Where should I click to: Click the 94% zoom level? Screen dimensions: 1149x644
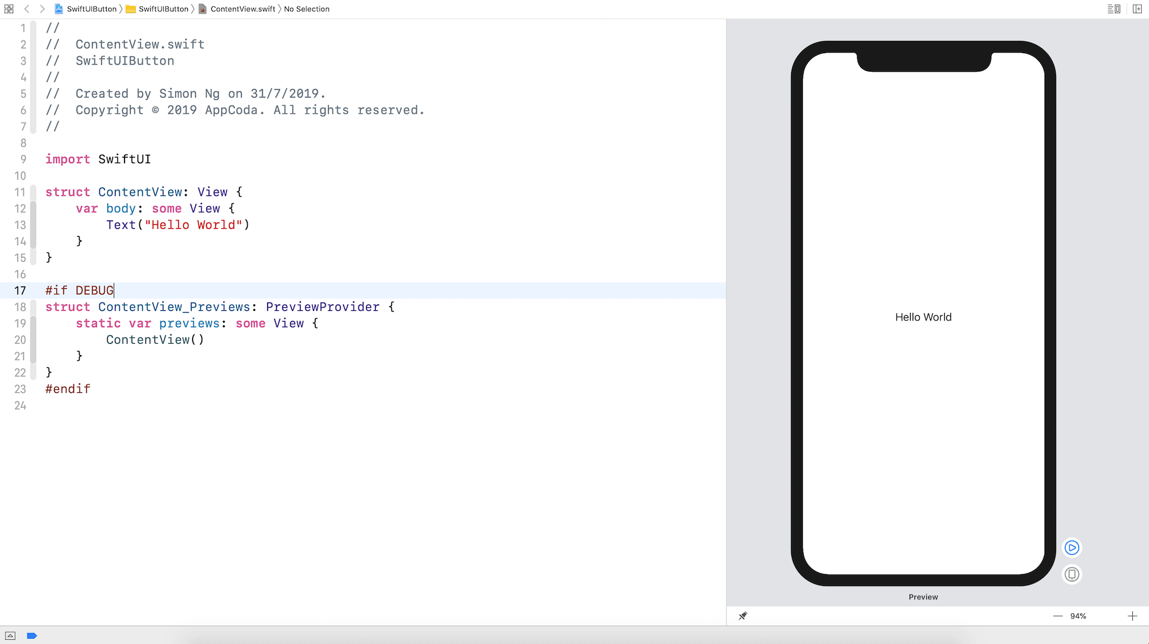(1078, 616)
